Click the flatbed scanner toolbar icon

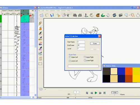pyautogui.click(x=92, y=15)
